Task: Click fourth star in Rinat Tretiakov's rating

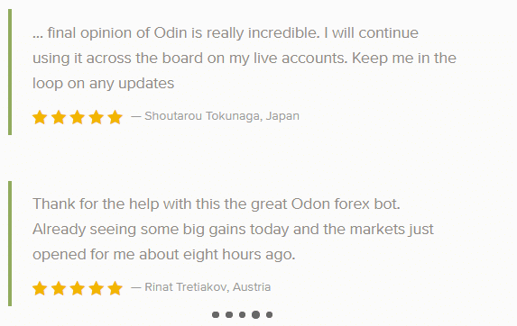Action: pyautogui.click(x=97, y=288)
